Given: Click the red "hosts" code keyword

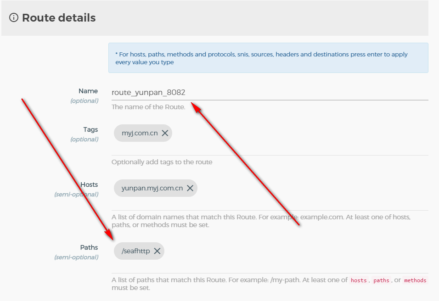Looking at the screenshot, I should pyautogui.click(x=359, y=280).
